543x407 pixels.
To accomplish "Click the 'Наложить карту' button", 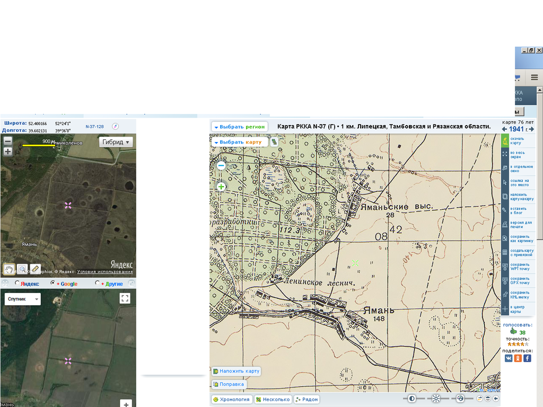I will (237, 371).
